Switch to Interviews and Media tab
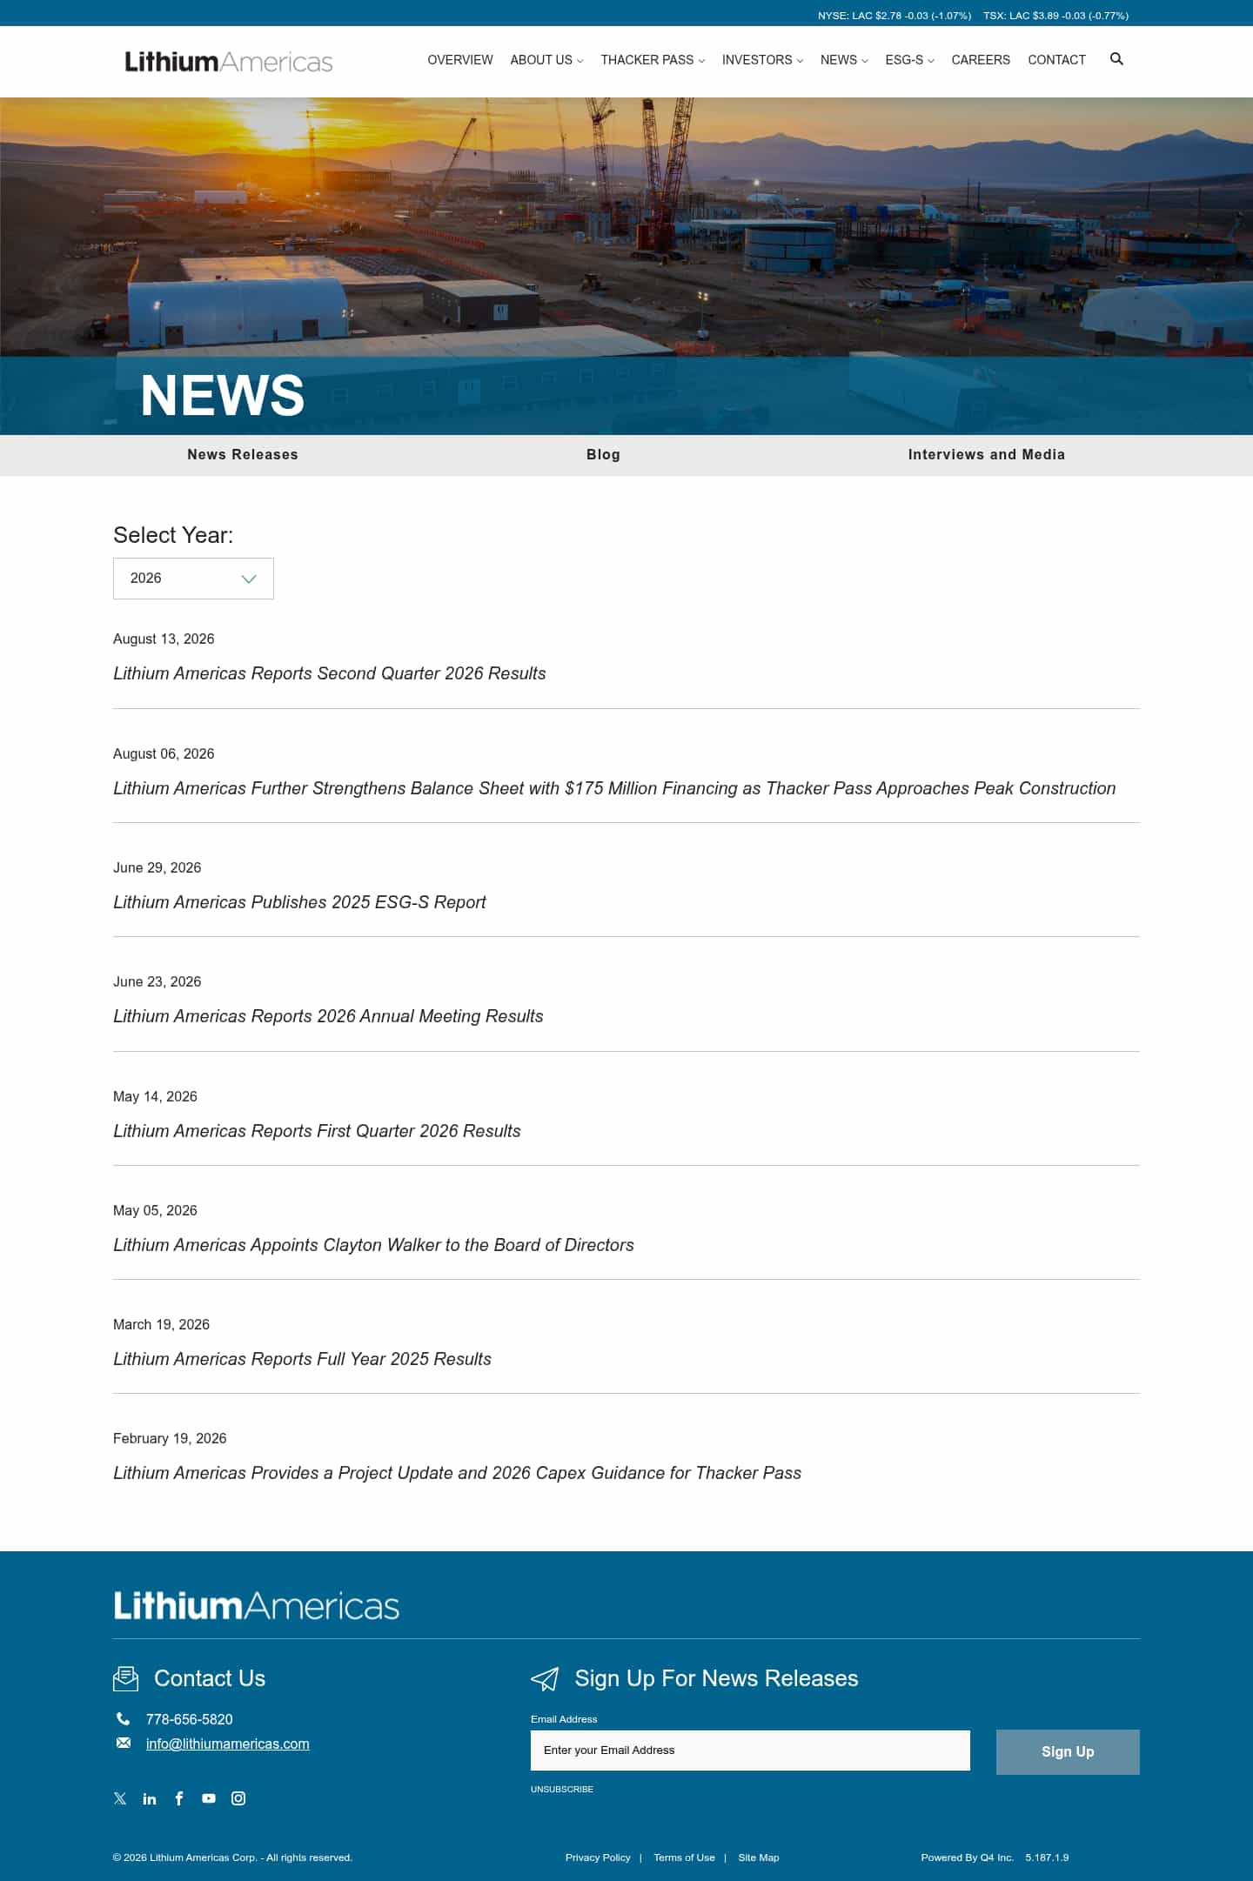Viewport: 1253px width, 1881px height. (x=987, y=455)
